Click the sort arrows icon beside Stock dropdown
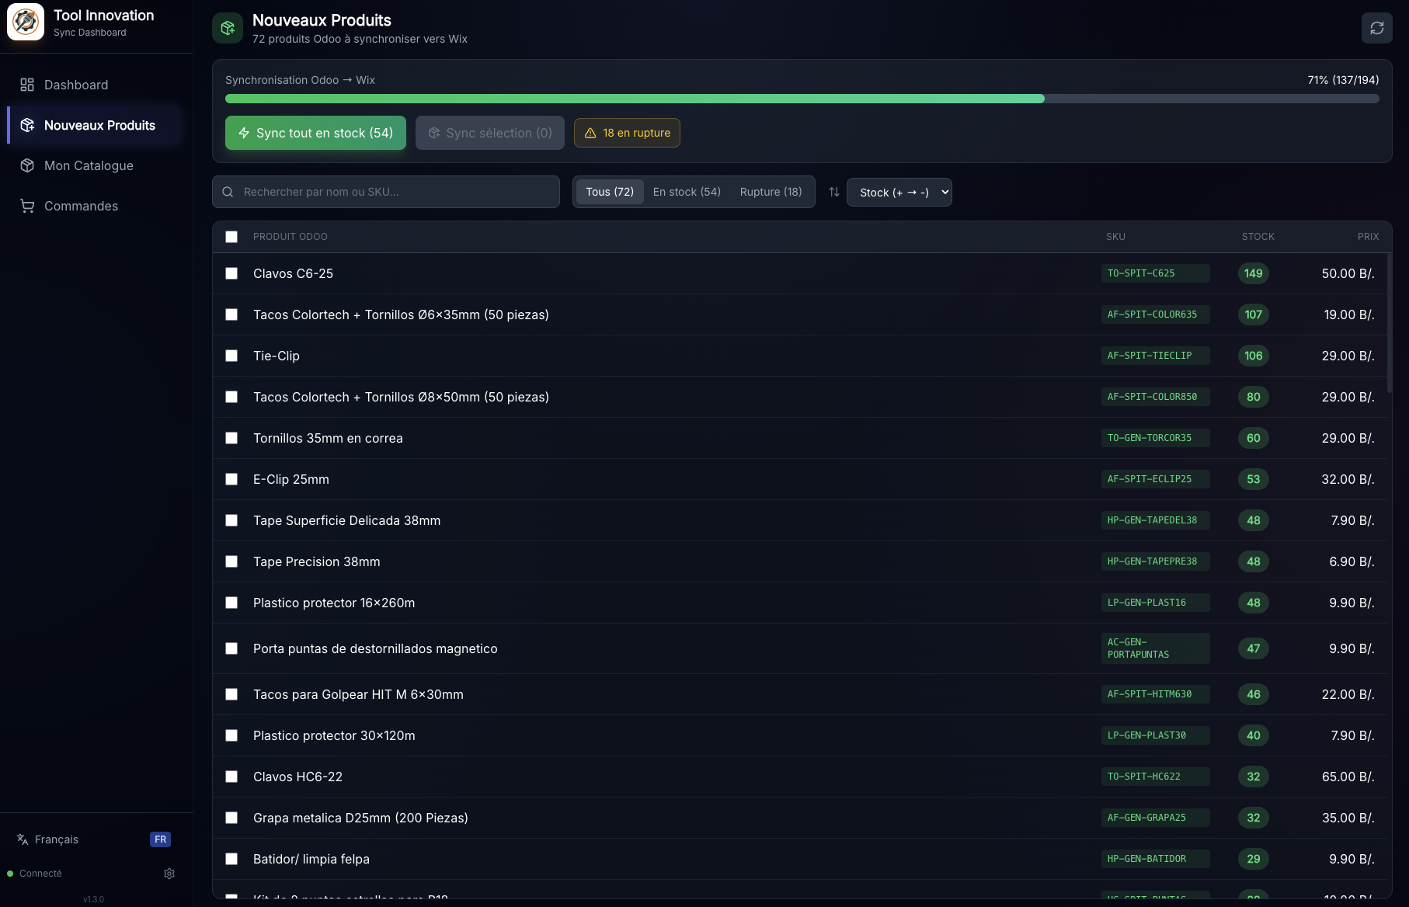The width and height of the screenshot is (1409, 907). click(x=833, y=192)
